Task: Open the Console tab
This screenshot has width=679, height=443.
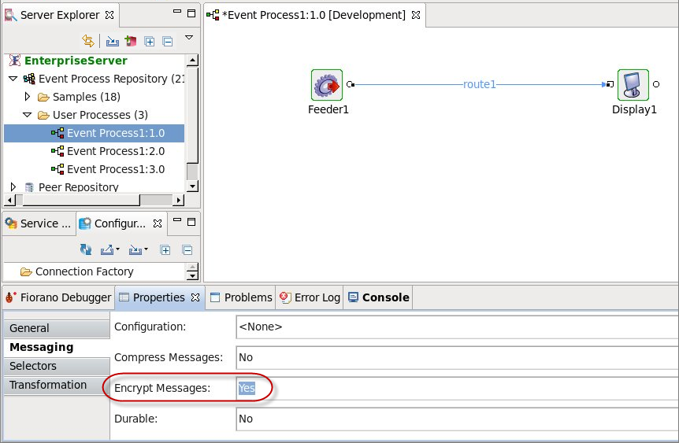Action: pos(379,297)
